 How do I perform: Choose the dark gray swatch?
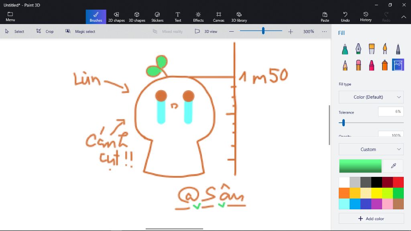(366, 182)
